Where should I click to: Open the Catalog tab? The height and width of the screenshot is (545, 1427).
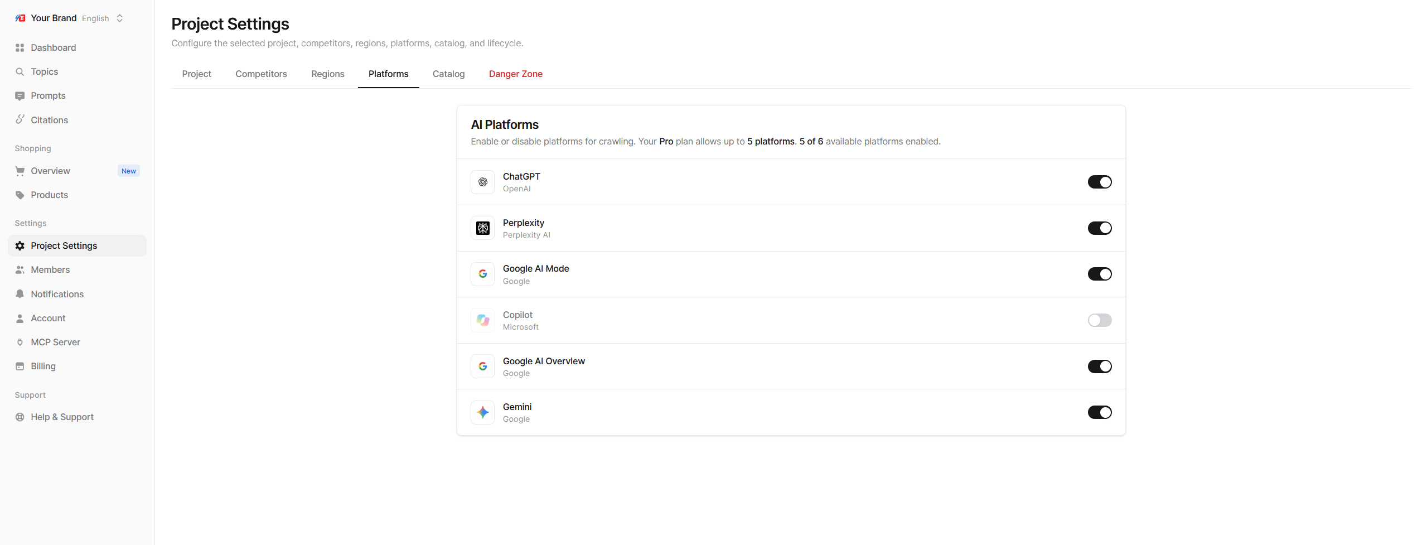pos(448,74)
